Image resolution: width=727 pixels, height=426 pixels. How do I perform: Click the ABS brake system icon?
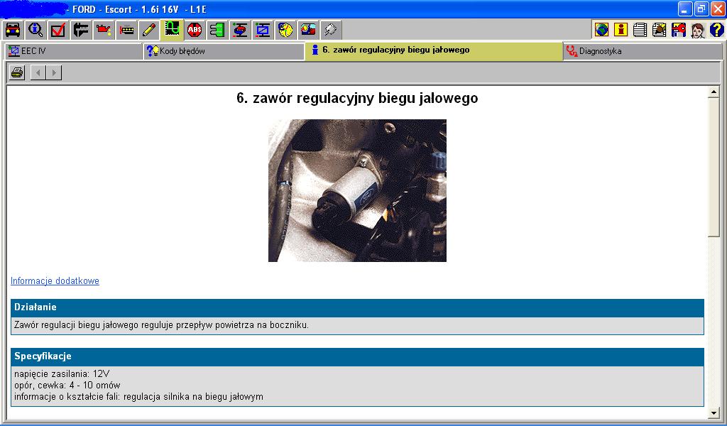195,30
